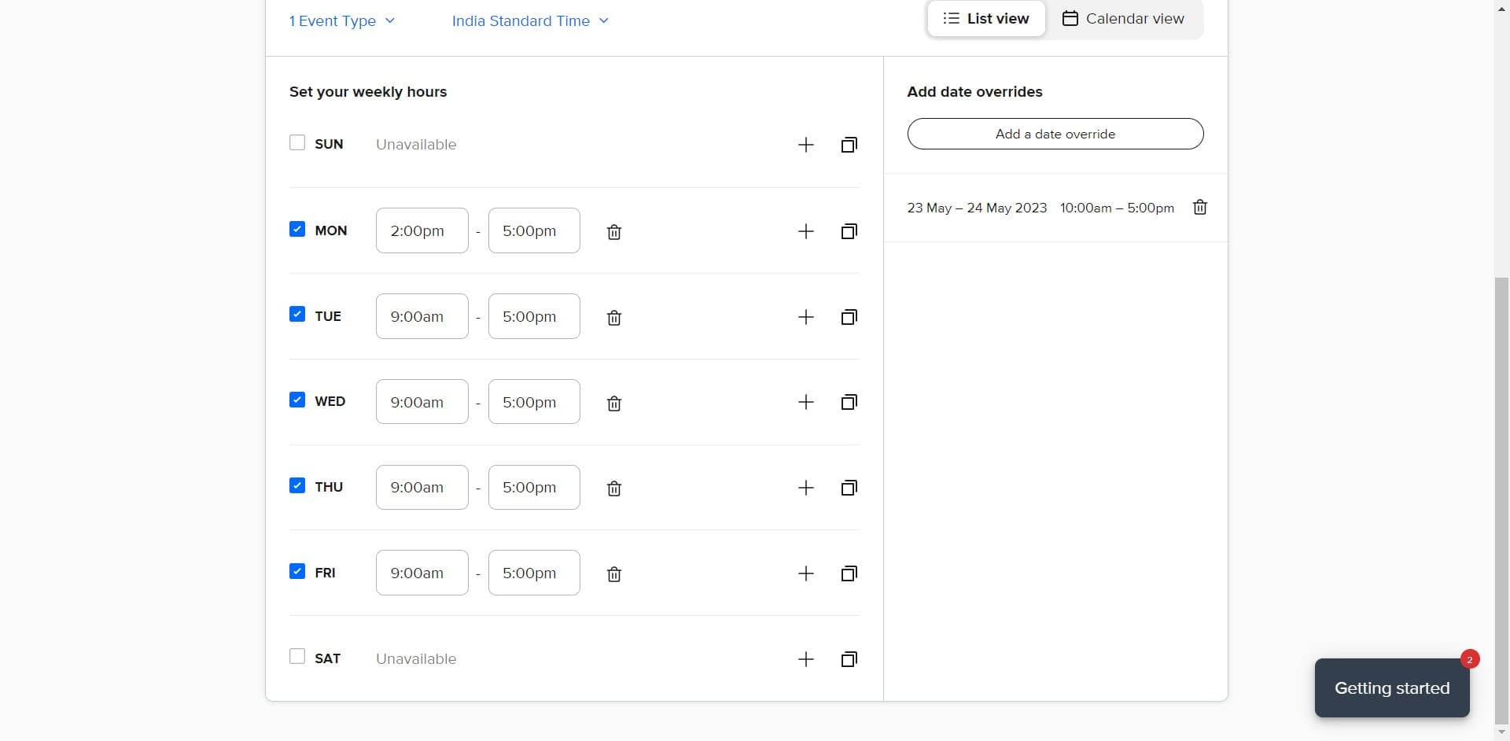The height and width of the screenshot is (741, 1510).
Task: Copy Saturday's availability to other days
Action: 849,659
